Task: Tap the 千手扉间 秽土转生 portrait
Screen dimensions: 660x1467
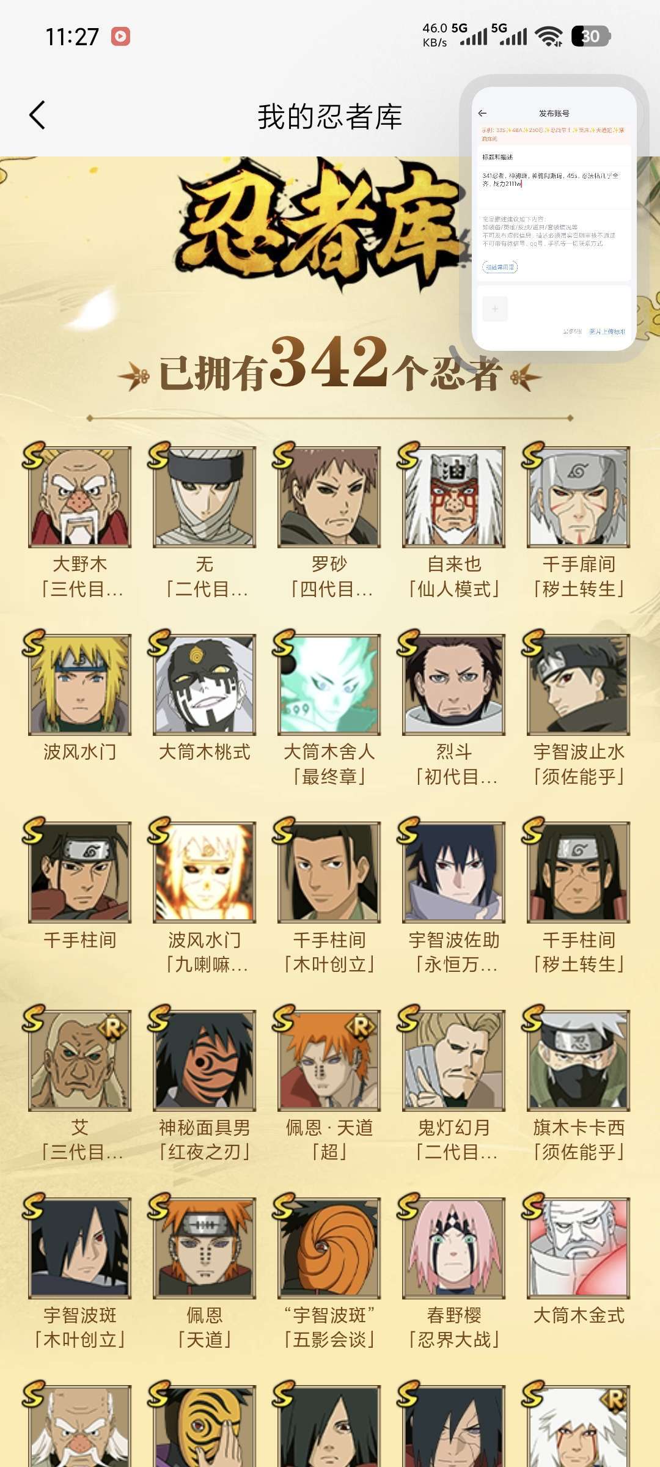Action: click(578, 497)
